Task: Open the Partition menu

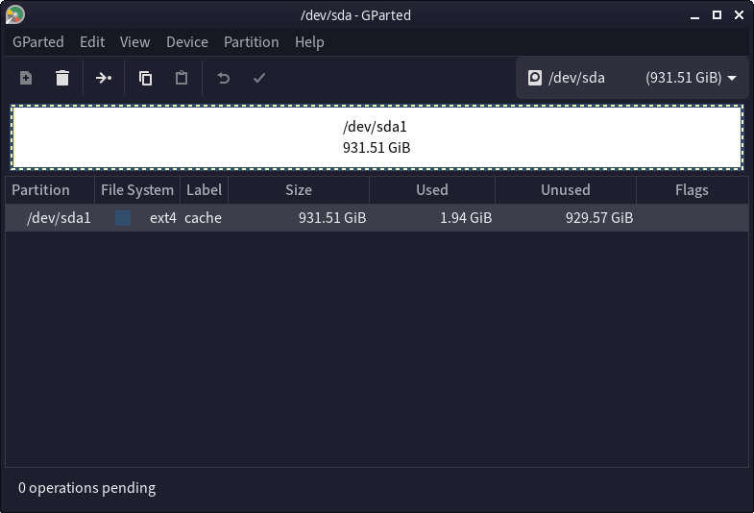Action: pos(251,42)
